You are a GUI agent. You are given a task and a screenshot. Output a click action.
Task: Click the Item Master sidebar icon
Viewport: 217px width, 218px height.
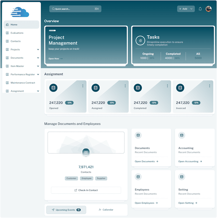[x=7, y=66]
